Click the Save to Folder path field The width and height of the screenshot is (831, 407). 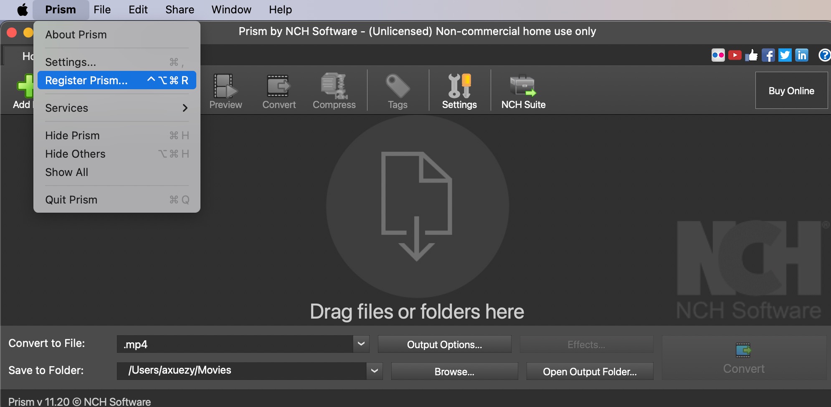[241, 371]
